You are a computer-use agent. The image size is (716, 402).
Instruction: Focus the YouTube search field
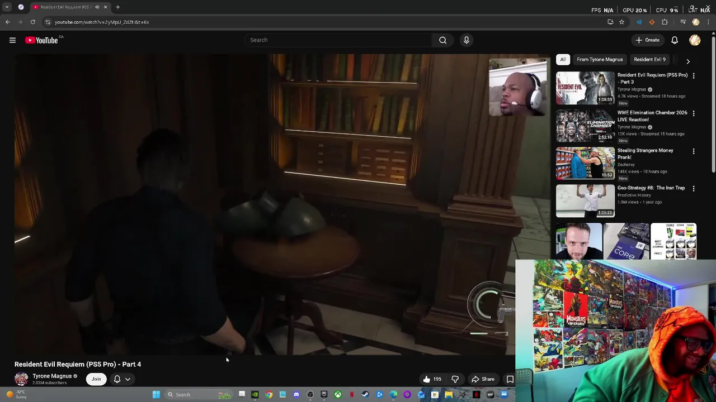coord(338,40)
